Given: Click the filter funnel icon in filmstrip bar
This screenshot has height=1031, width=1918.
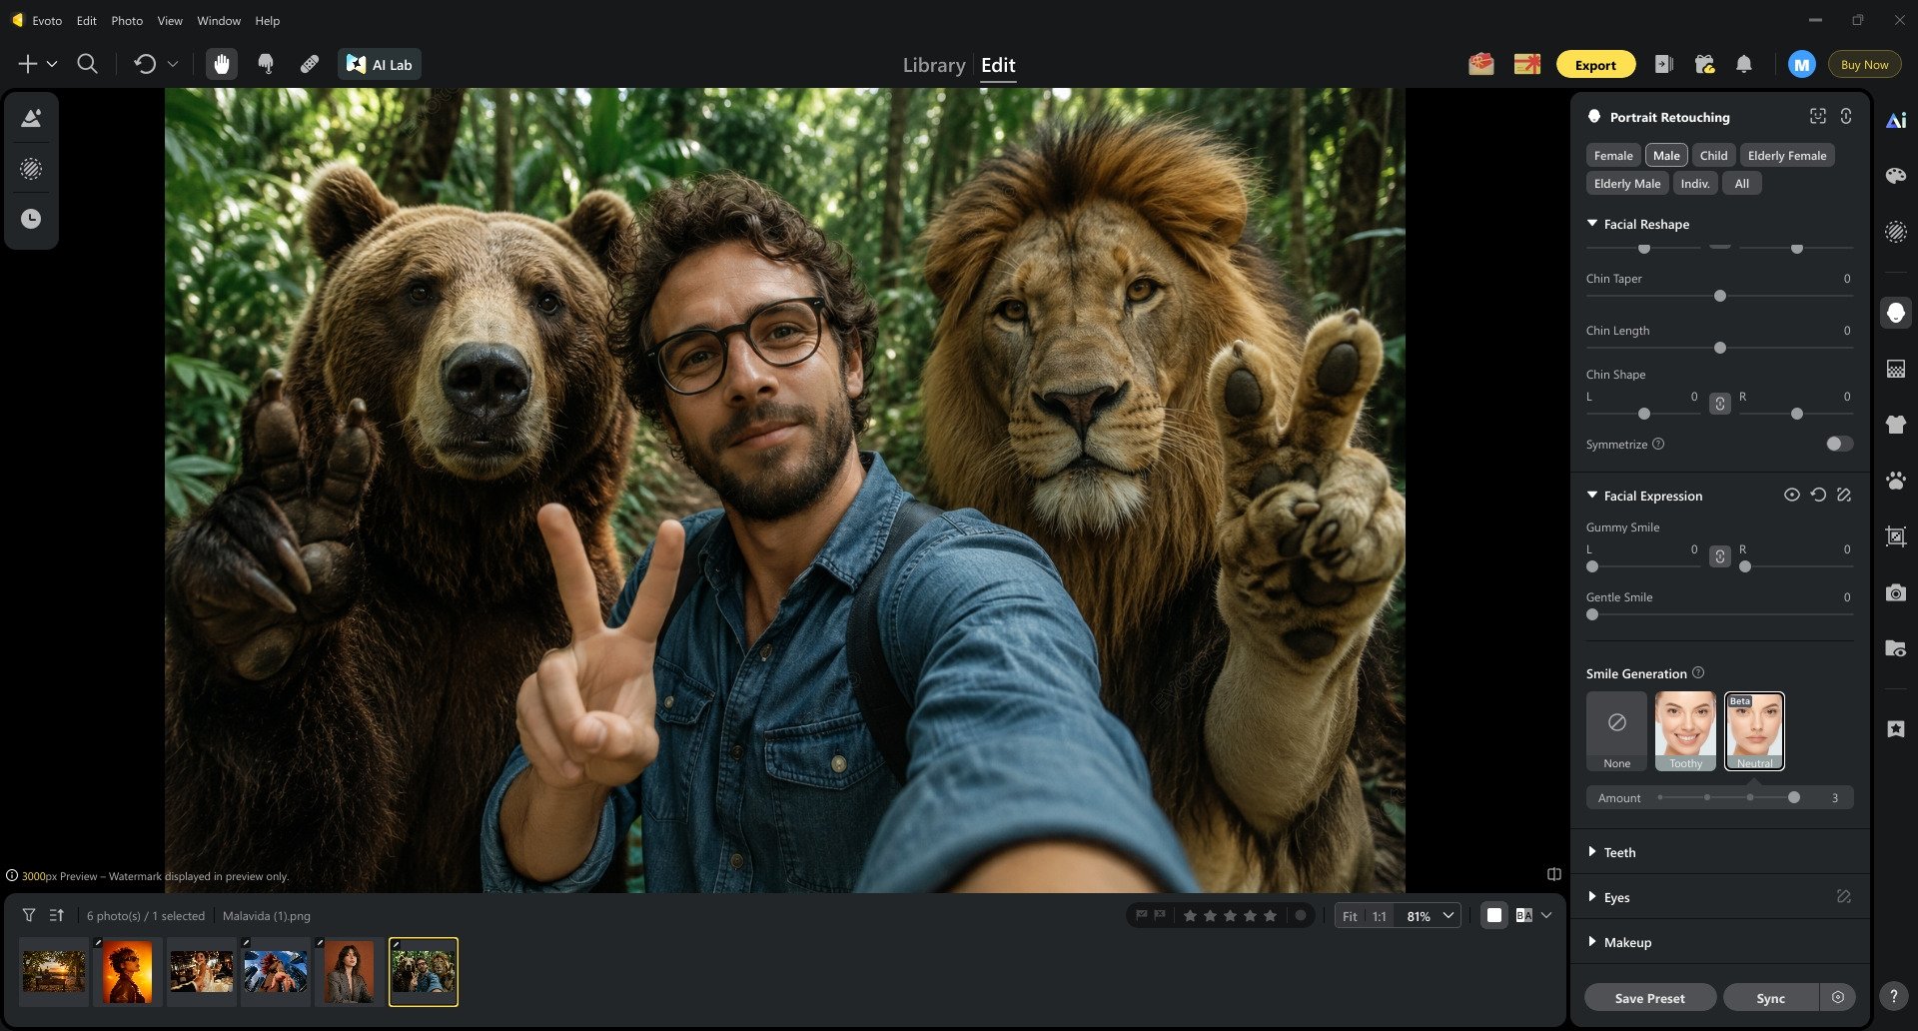Looking at the screenshot, I should 29,915.
